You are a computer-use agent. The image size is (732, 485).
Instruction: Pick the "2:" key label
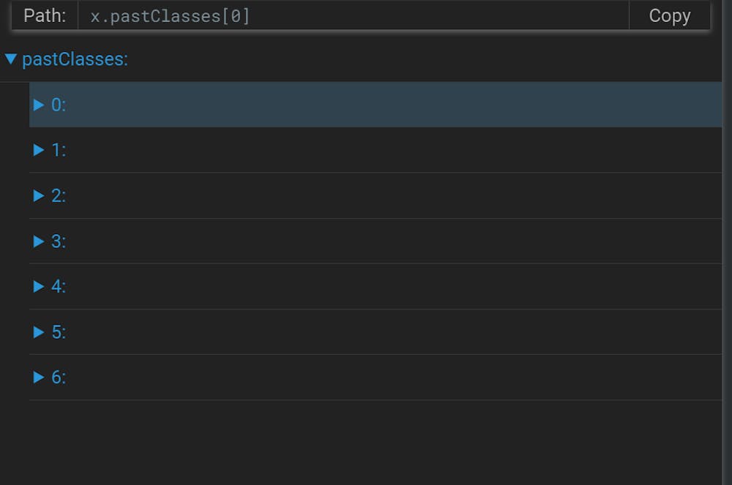[59, 195]
